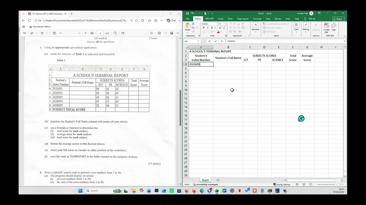Click the Share button in Excel

[x=339, y=19]
